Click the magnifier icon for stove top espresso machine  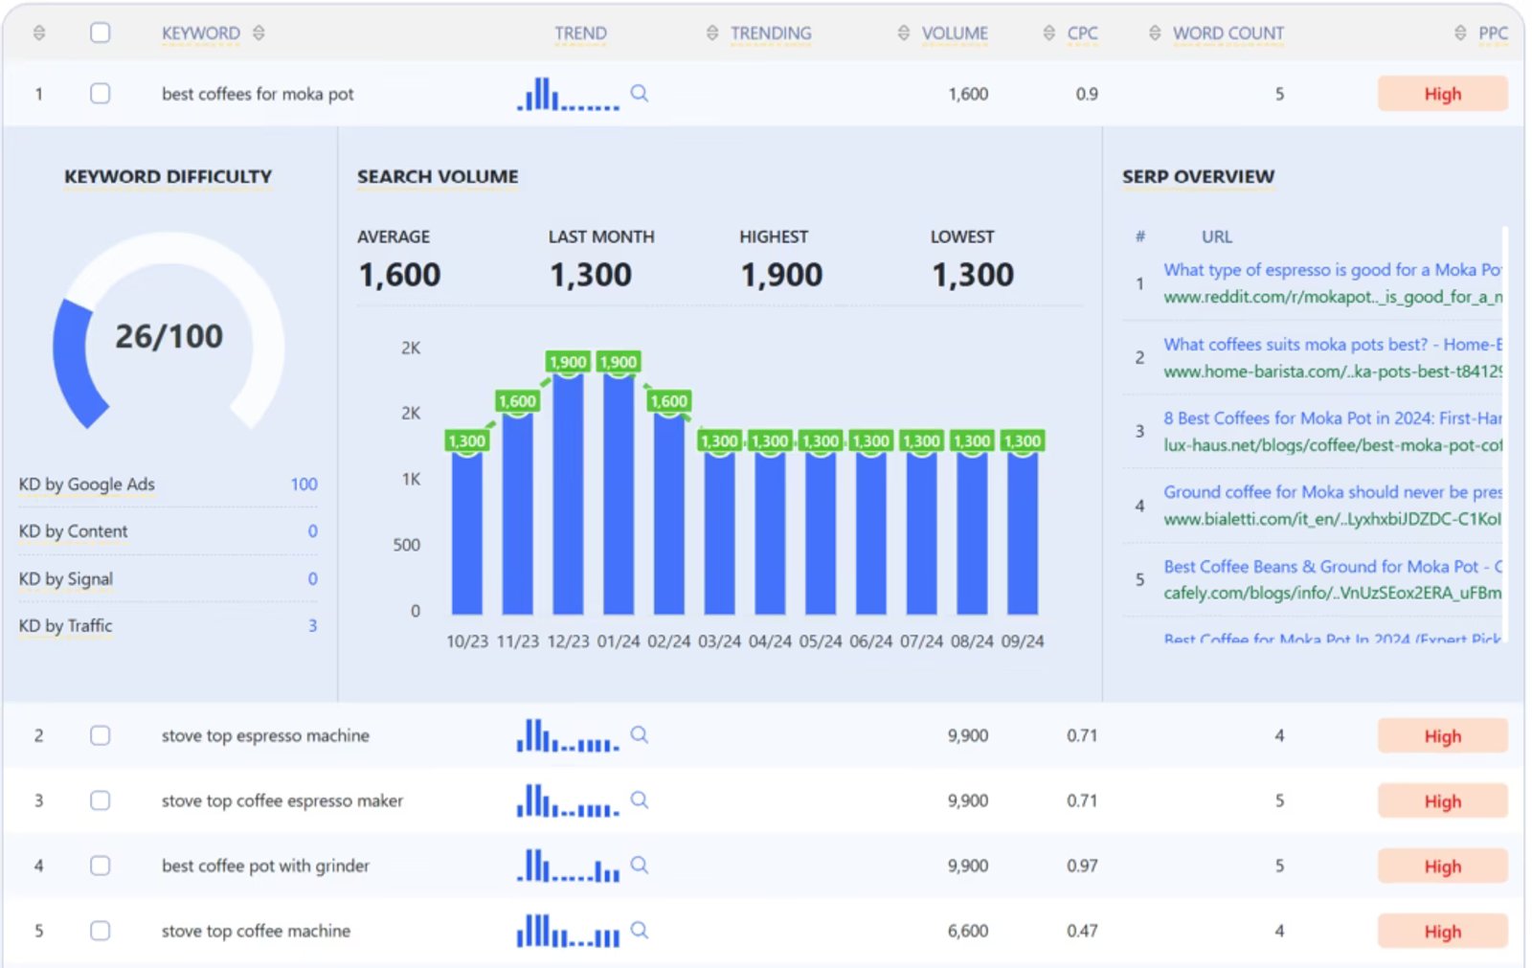(x=640, y=734)
